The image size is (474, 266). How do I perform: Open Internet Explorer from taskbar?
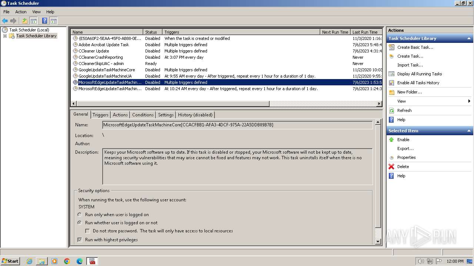[29, 261]
